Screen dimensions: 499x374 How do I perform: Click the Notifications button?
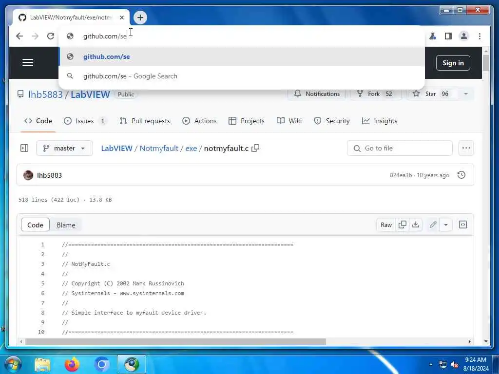click(317, 94)
